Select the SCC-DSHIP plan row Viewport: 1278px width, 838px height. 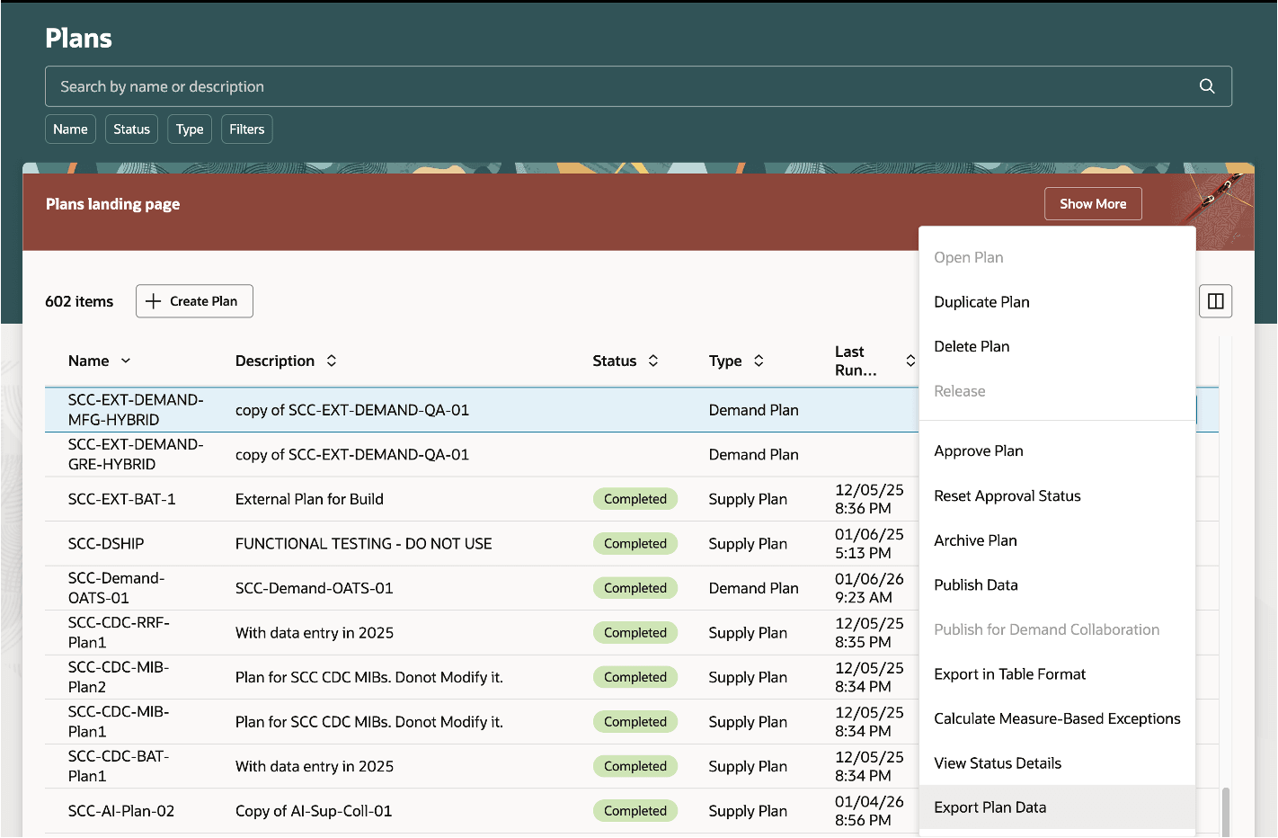click(x=359, y=543)
